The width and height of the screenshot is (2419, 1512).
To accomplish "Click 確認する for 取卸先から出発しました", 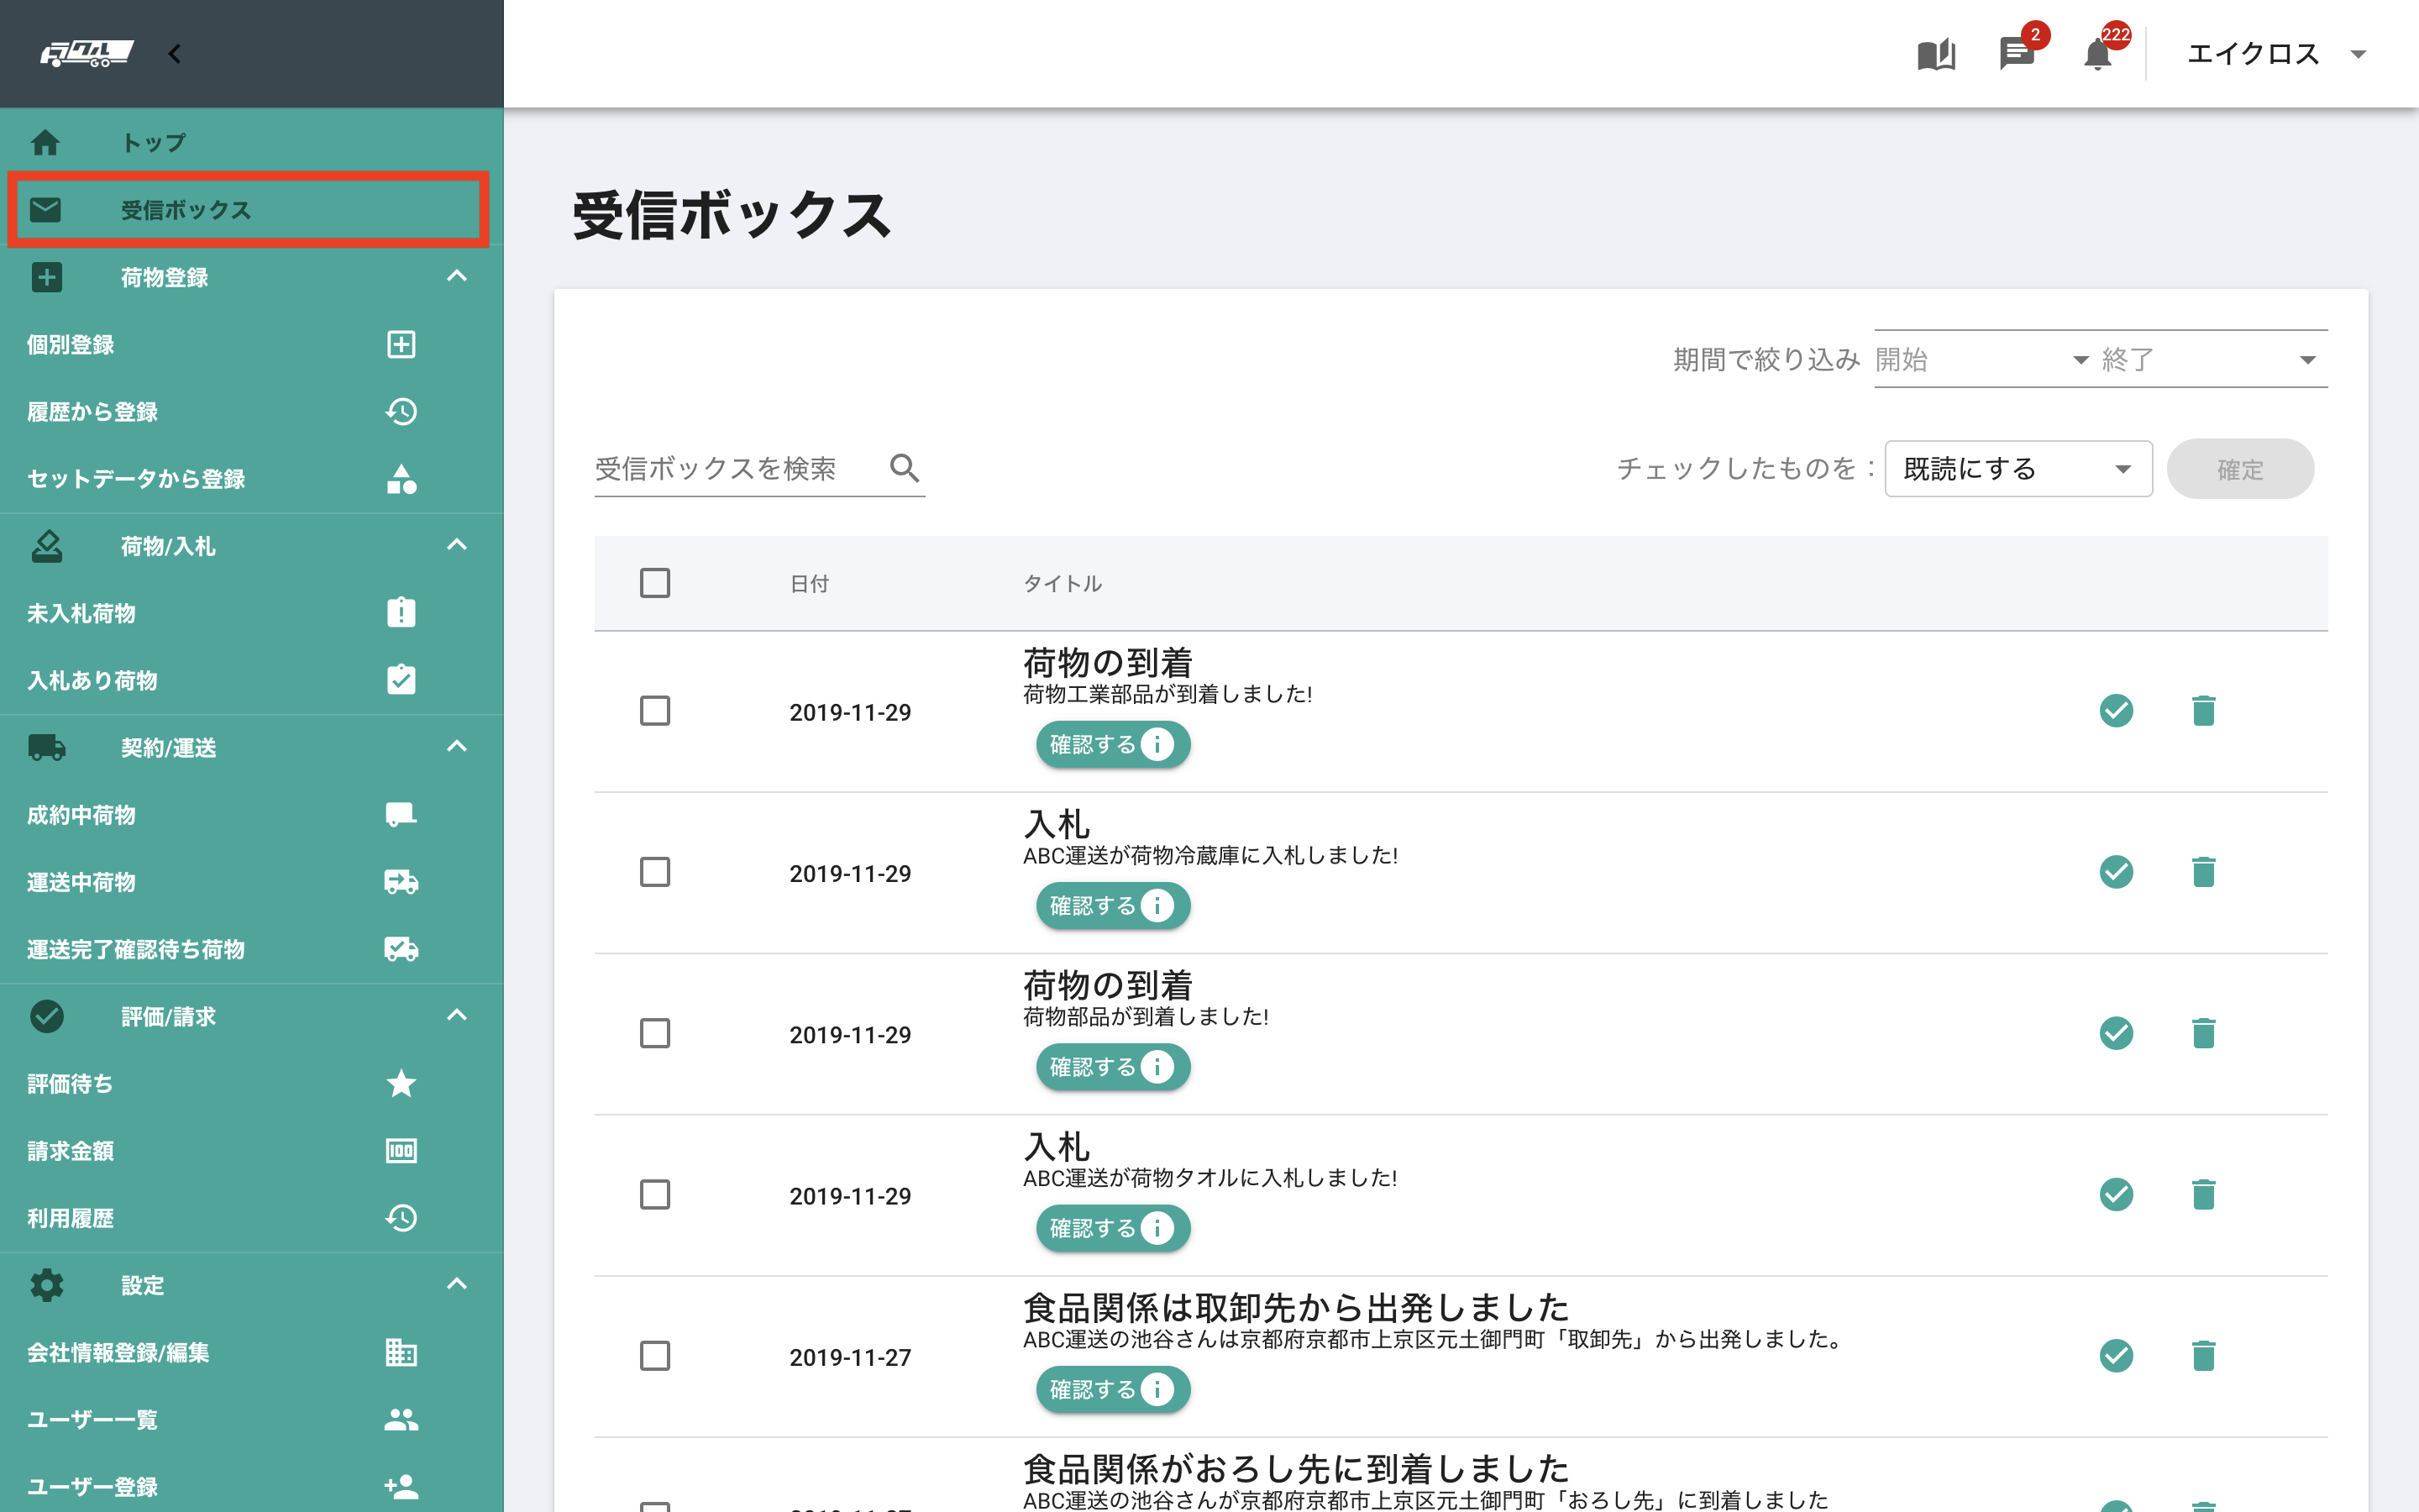I will 1113,1390.
